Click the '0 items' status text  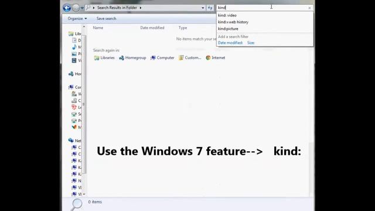pyautogui.click(x=95, y=202)
